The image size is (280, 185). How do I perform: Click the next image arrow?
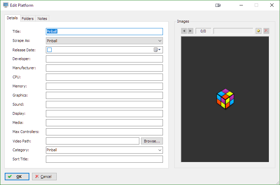coord(190,31)
